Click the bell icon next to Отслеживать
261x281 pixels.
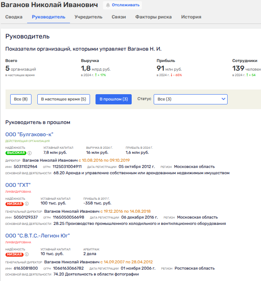pos(108,5)
